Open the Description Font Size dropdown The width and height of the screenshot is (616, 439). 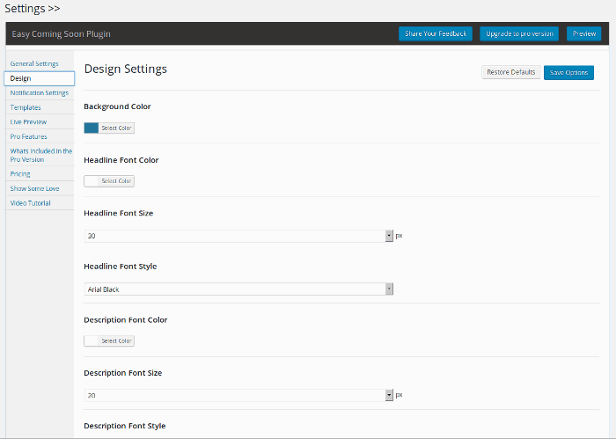[238, 395]
